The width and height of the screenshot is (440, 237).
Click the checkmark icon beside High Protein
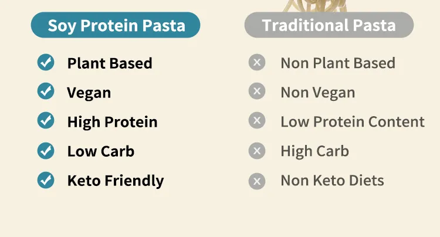(46, 121)
